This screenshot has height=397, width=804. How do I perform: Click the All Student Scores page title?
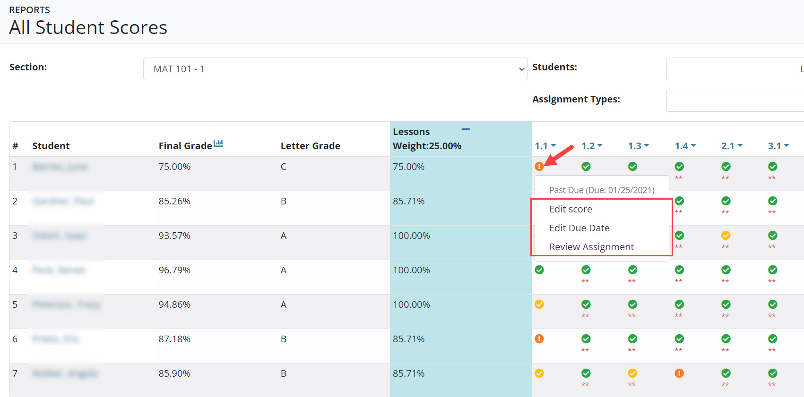pos(88,27)
